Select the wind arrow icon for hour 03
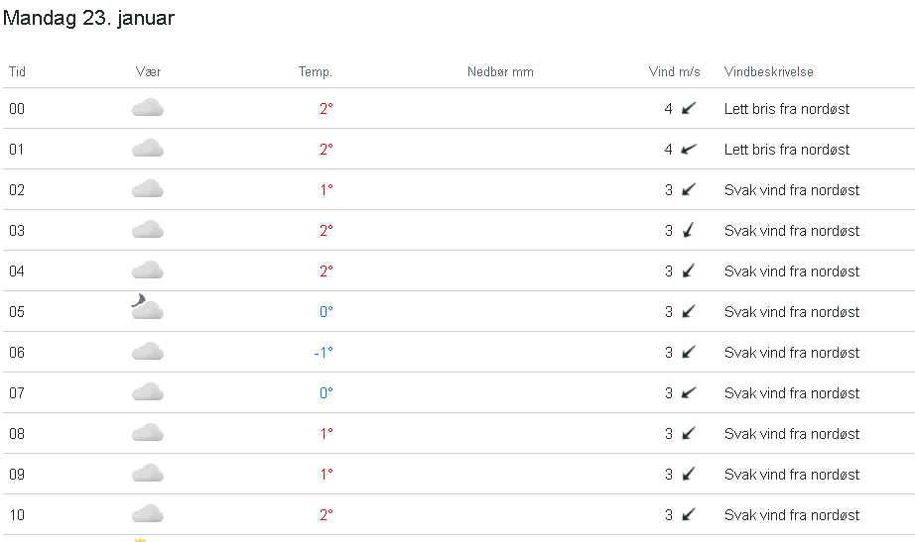Viewport: 915px width, 542px height. tap(689, 230)
